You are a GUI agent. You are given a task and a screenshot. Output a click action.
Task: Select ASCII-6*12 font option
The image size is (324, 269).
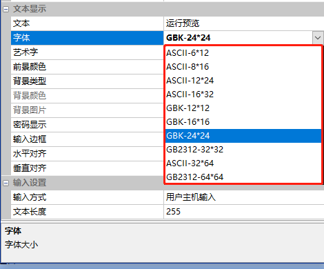tap(243, 53)
